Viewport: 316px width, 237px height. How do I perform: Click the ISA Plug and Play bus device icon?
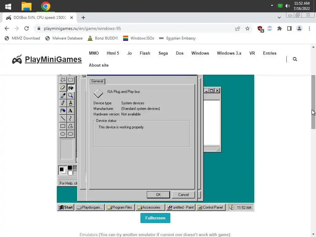click(98, 94)
